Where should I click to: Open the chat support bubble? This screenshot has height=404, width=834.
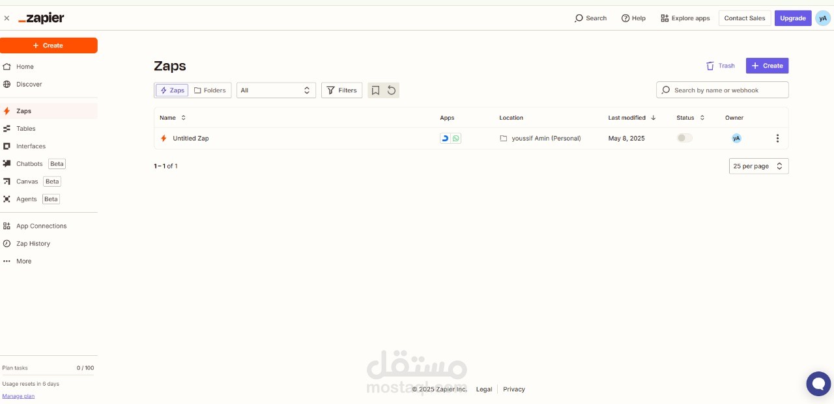coord(818,384)
